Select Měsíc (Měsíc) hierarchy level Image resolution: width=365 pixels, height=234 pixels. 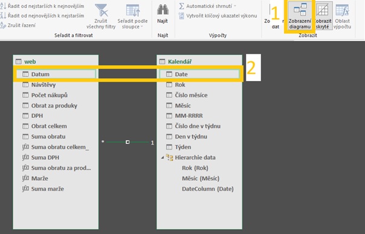tap(201, 178)
